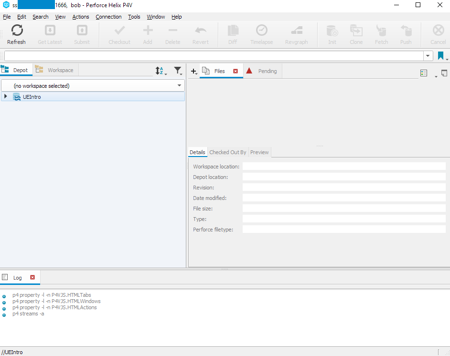450x356 pixels.
Task: Open the Edit menu
Action: click(21, 17)
